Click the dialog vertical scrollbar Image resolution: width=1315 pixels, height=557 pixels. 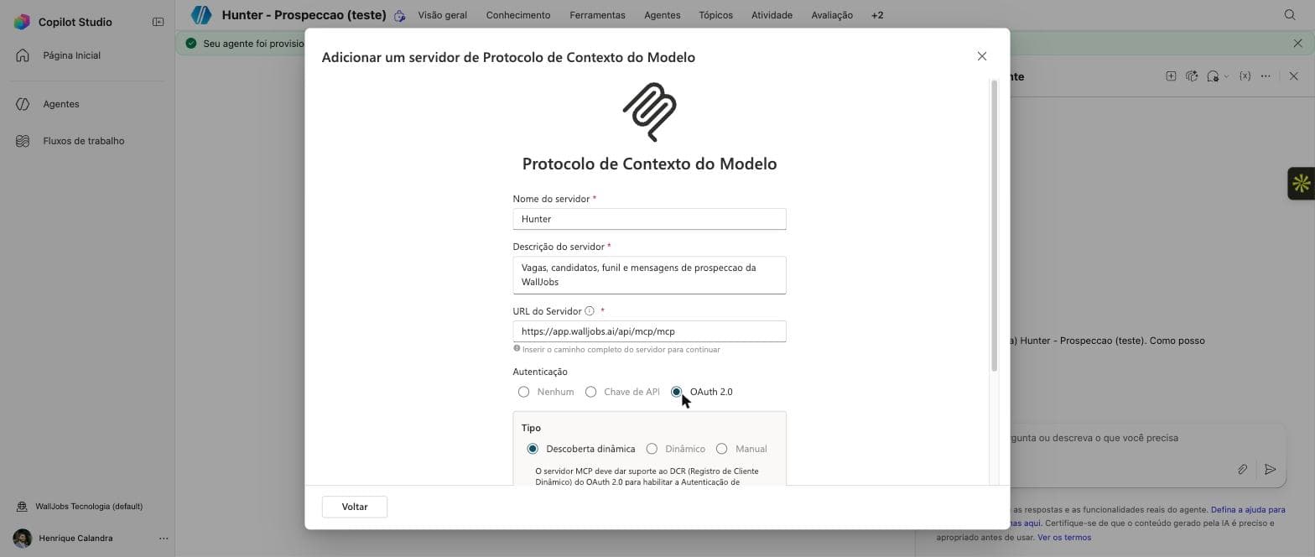click(995, 226)
